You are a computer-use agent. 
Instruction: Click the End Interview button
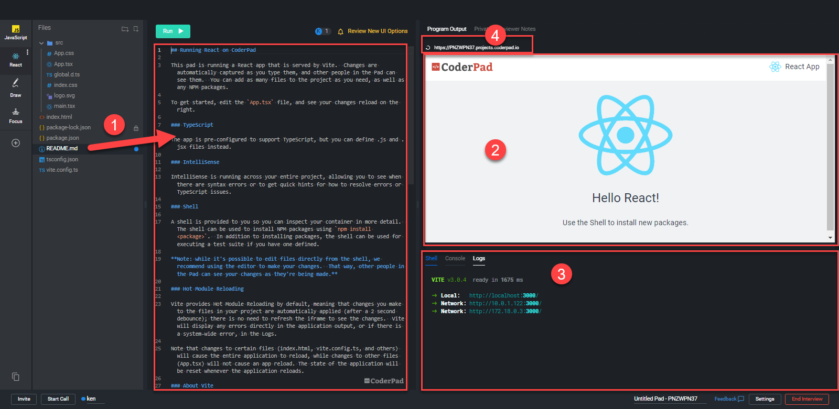(806, 399)
